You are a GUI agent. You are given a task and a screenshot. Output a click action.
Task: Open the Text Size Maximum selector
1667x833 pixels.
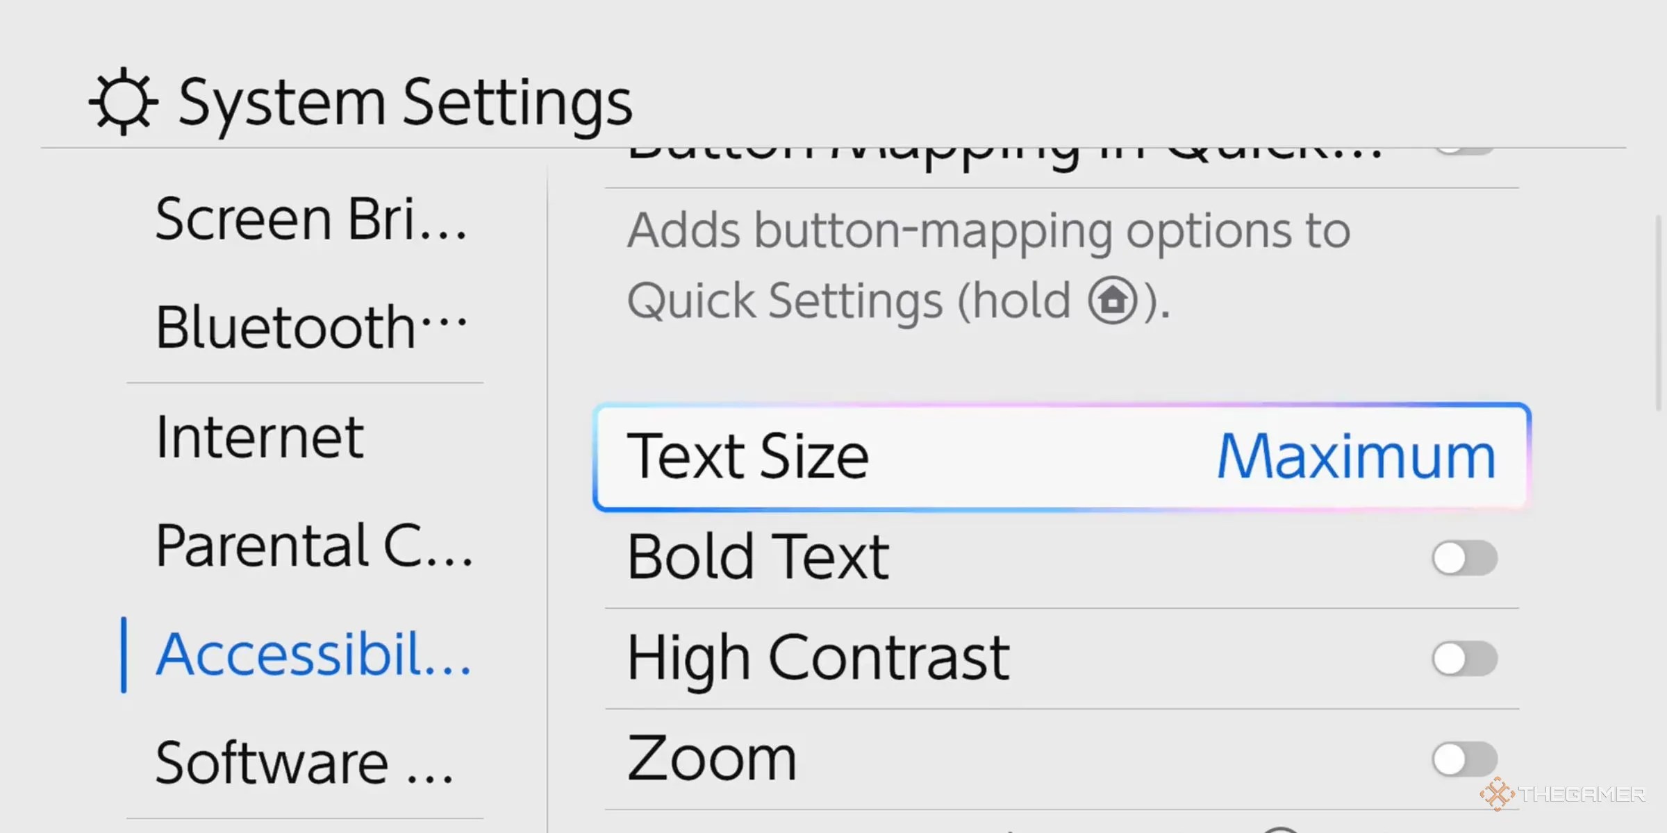(1061, 457)
